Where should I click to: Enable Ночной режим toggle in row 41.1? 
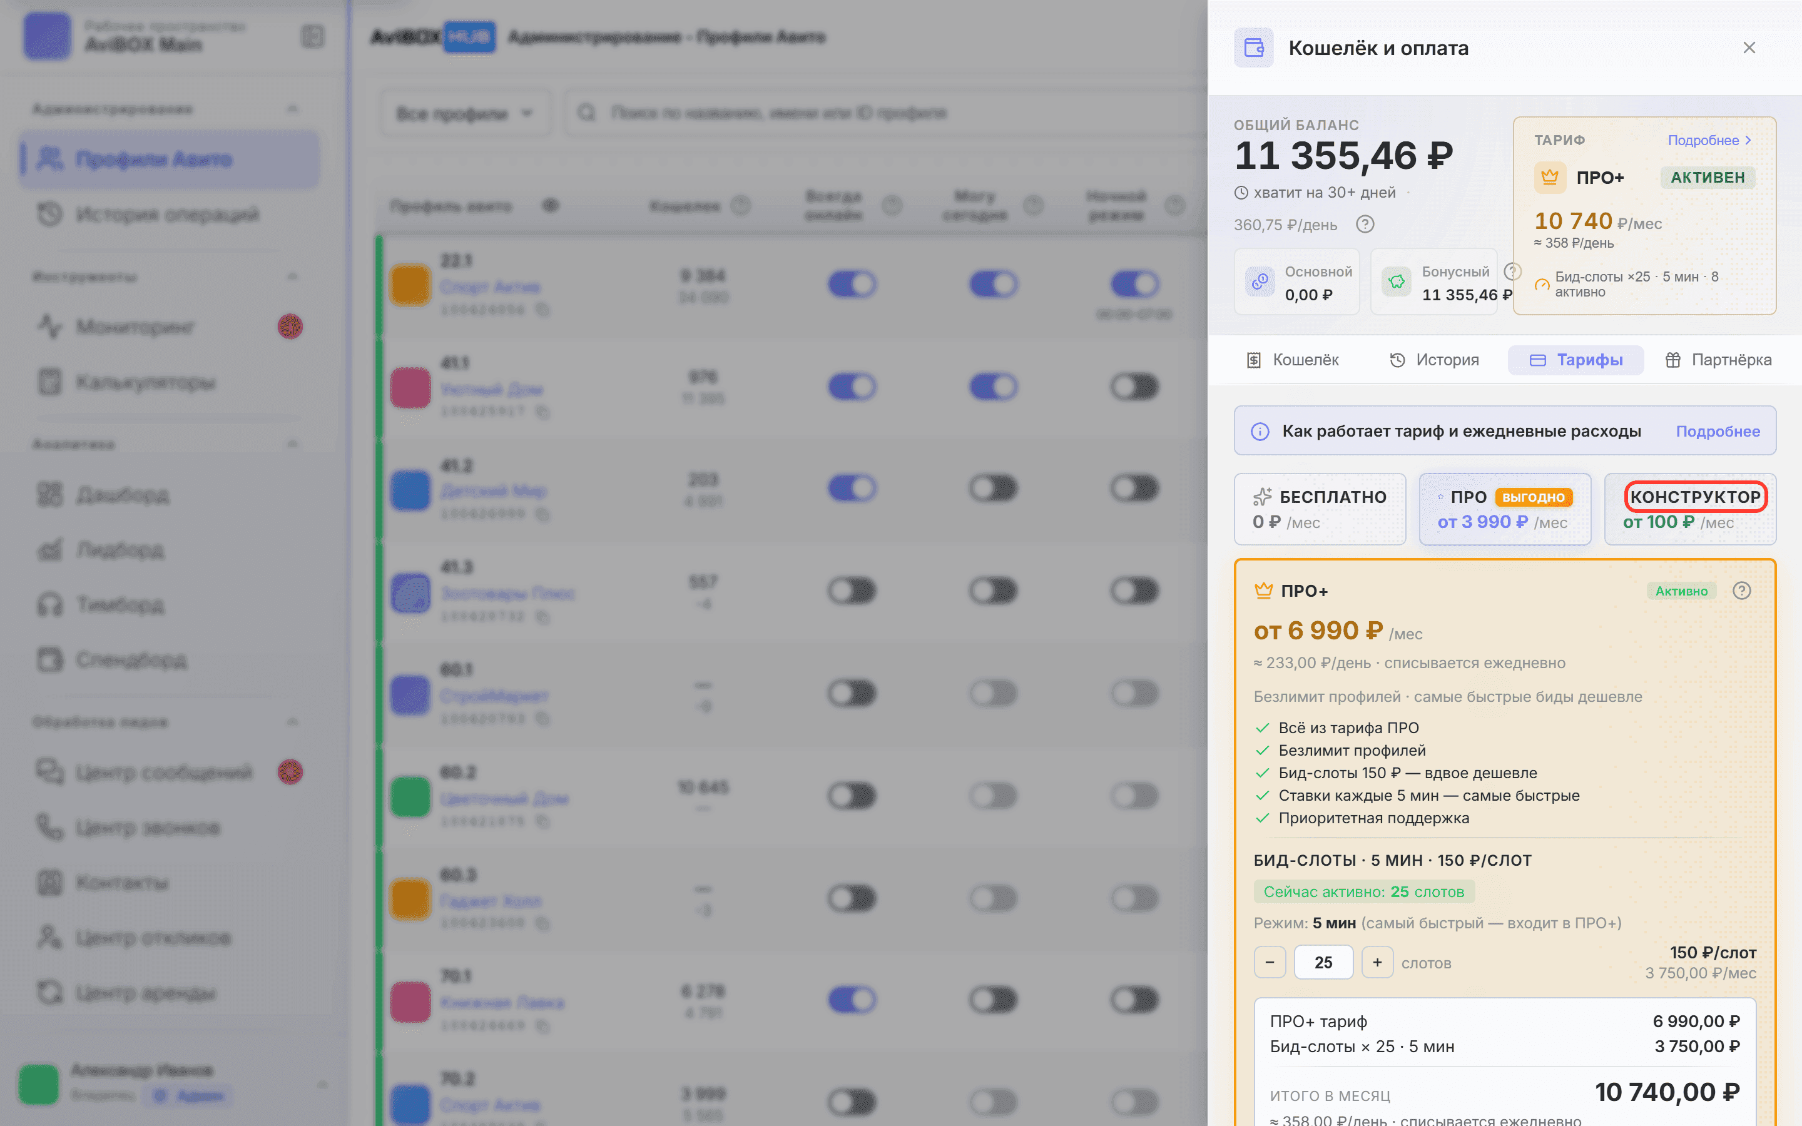(1135, 387)
